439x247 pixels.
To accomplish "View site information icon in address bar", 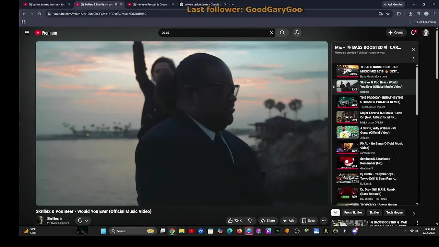I will 49,14.
